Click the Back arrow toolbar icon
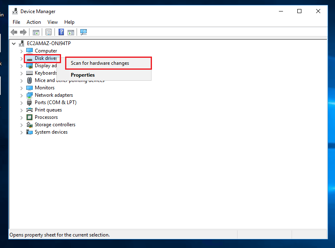The height and width of the screenshot is (248, 335). (x=14, y=32)
